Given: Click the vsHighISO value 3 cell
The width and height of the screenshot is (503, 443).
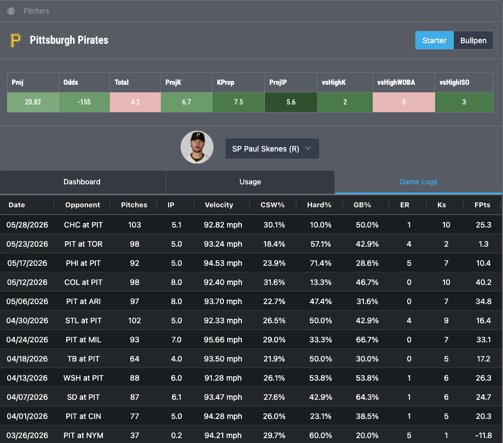Looking at the screenshot, I should point(464,102).
